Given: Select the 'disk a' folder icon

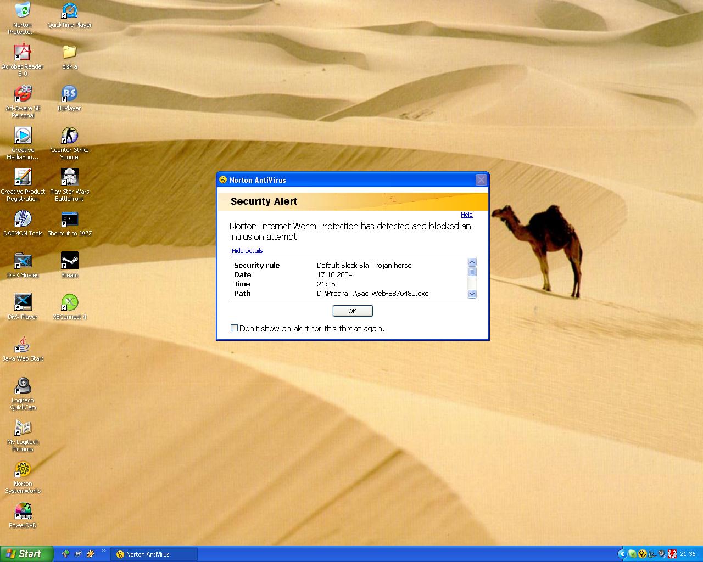Looking at the screenshot, I should [x=69, y=57].
